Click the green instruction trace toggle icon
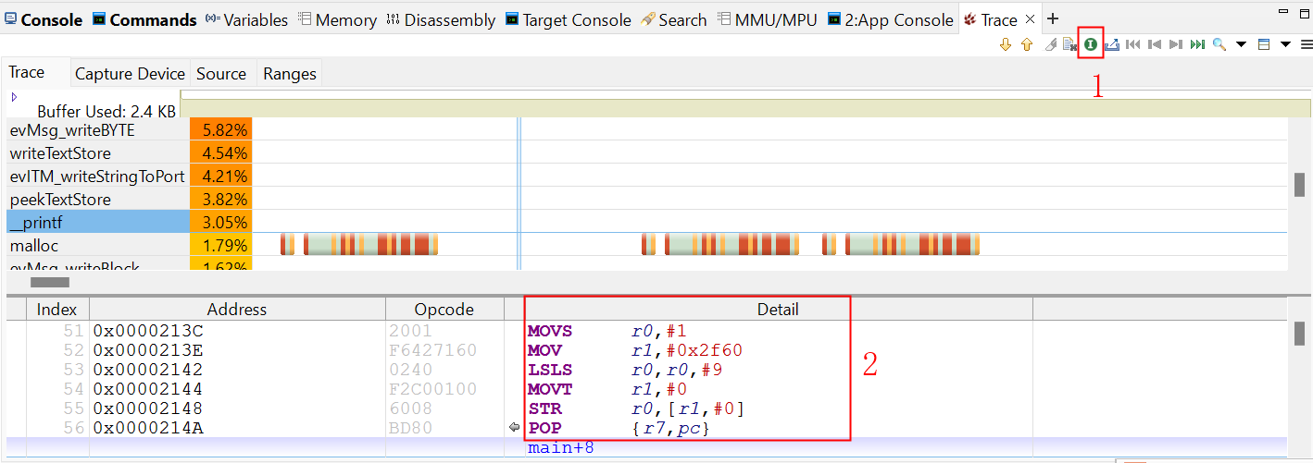Viewport: 1313px width, 463px height. [1091, 44]
